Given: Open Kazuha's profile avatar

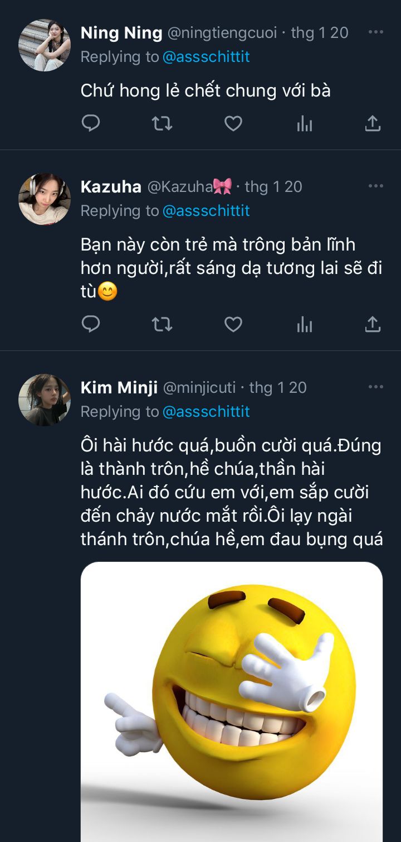Looking at the screenshot, I should 45,199.
